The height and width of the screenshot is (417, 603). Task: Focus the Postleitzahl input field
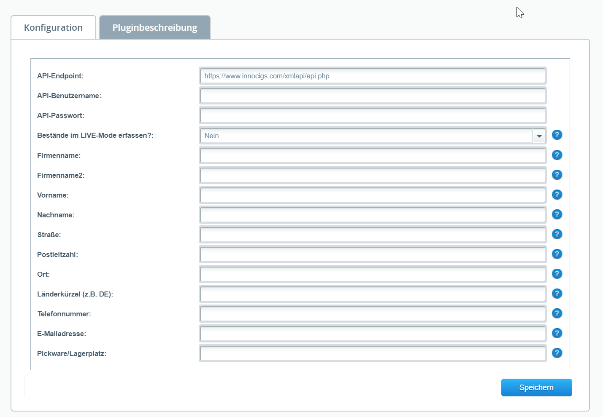coord(373,254)
